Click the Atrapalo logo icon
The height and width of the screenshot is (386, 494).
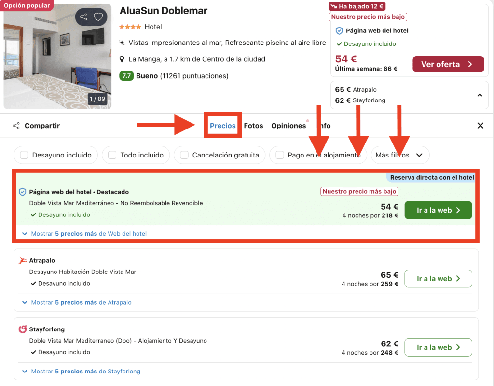[22, 261]
